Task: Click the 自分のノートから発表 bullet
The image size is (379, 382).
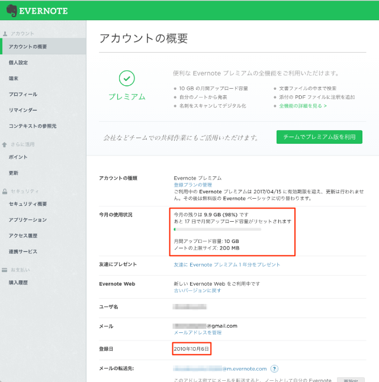Action: [x=203, y=97]
